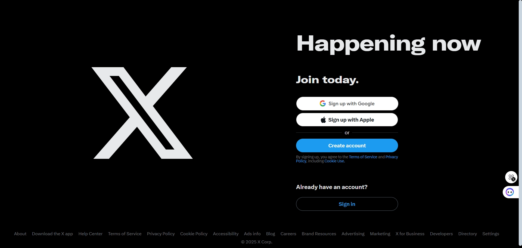Sign up with Google
The image size is (522, 248).
(347, 104)
